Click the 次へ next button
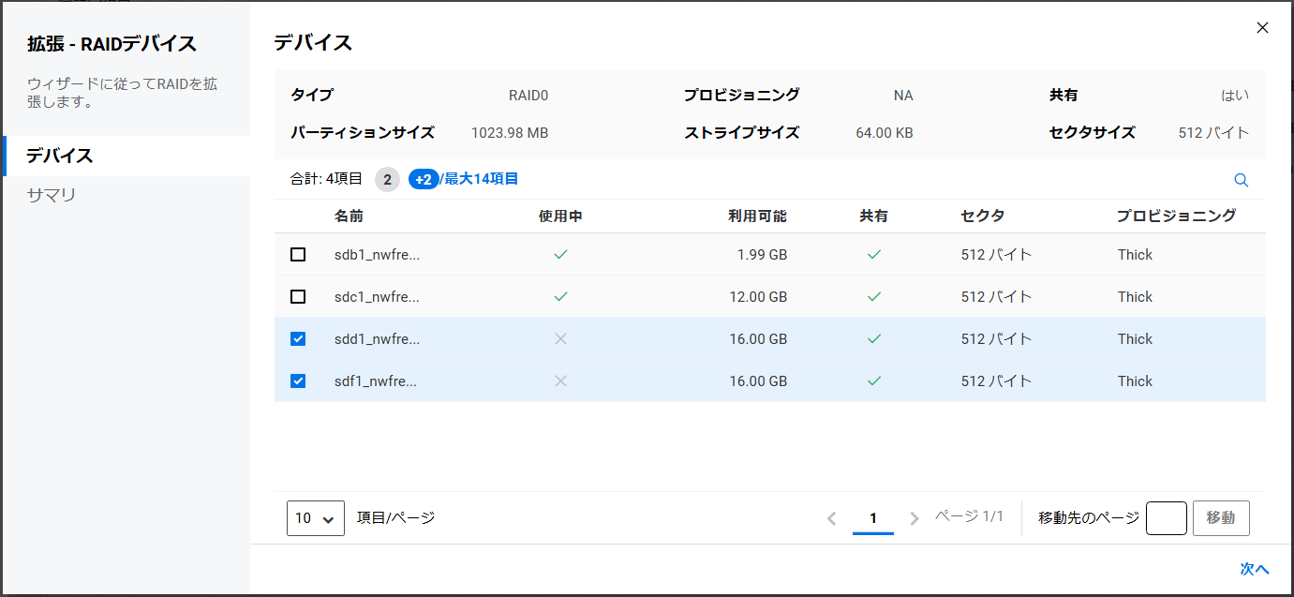1294x597 pixels. click(1254, 569)
